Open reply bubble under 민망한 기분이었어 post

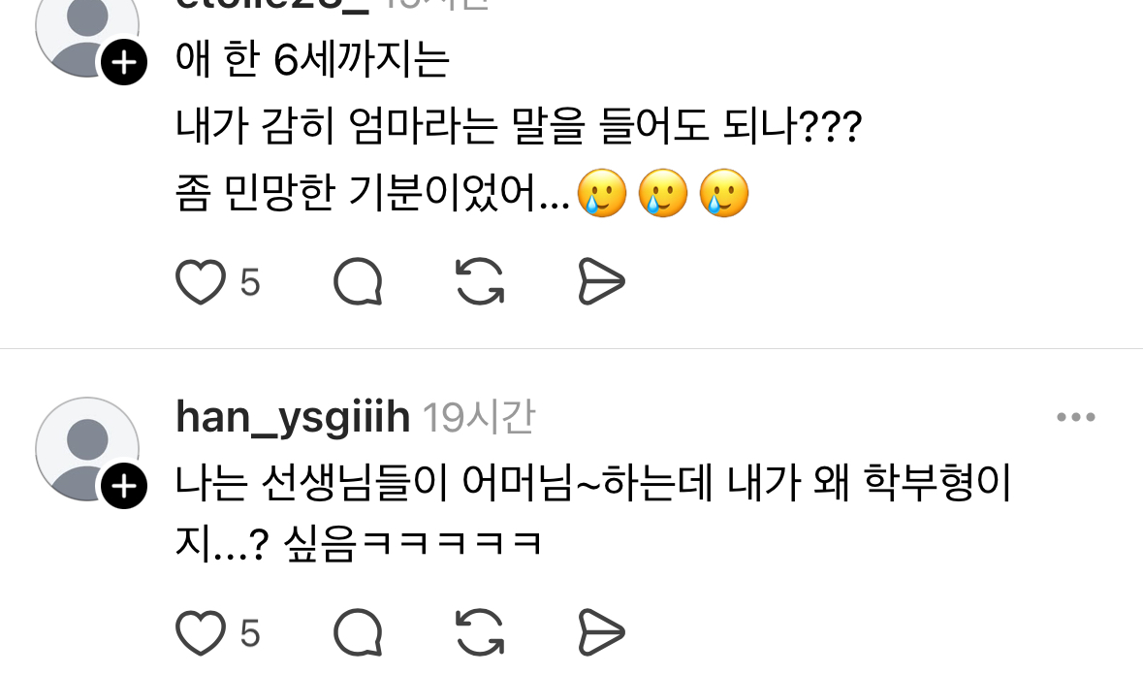click(x=358, y=281)
